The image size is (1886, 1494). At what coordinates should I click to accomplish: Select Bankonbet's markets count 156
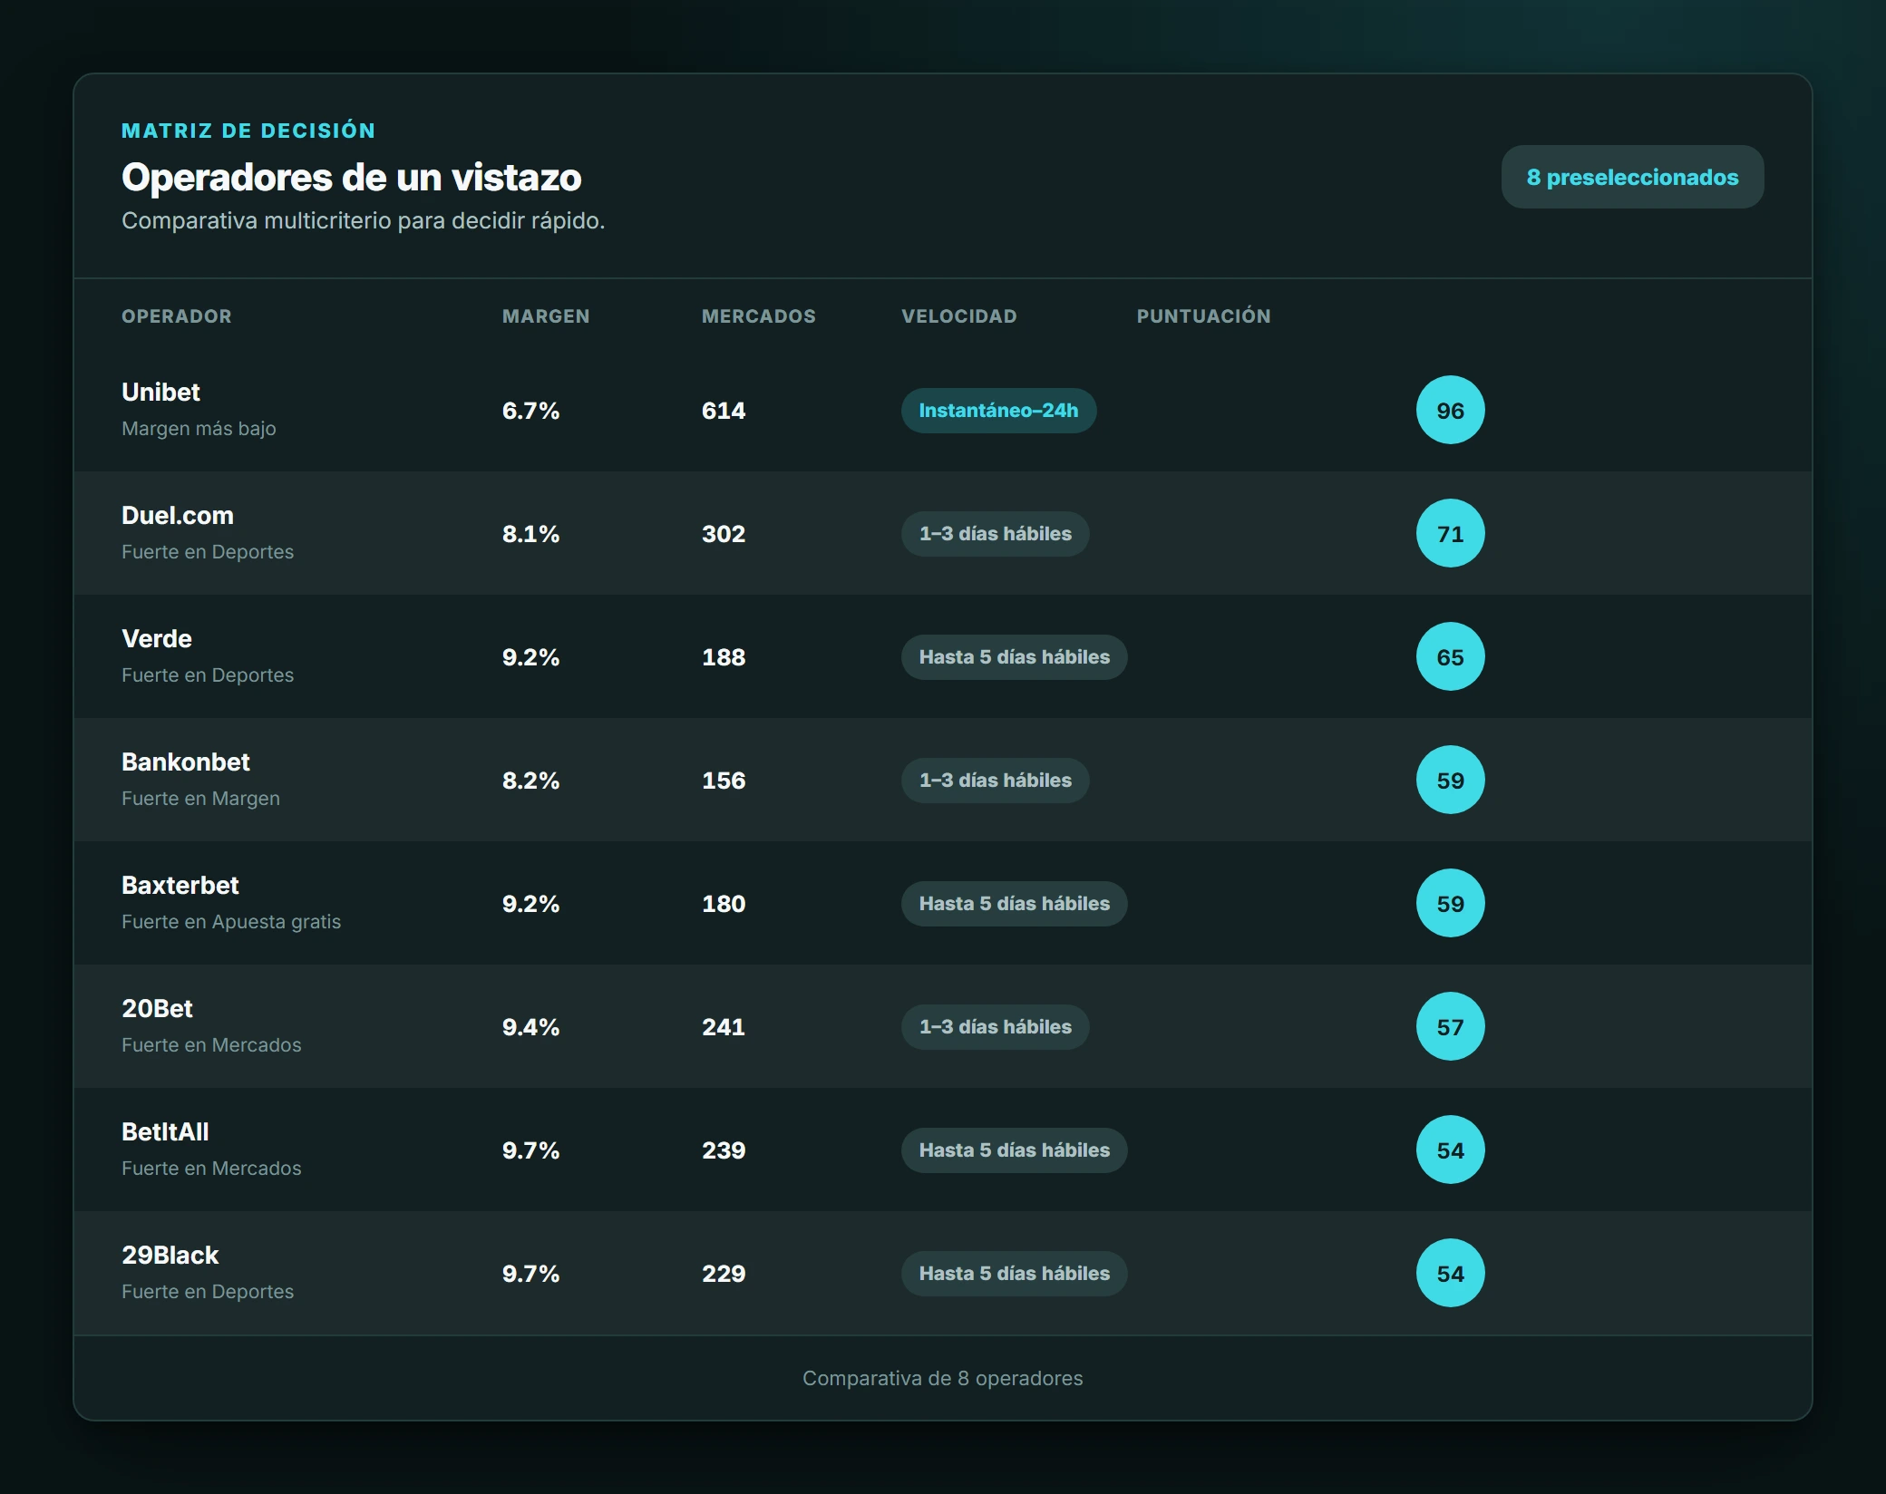pyautogui.click(x=724, y=781)
